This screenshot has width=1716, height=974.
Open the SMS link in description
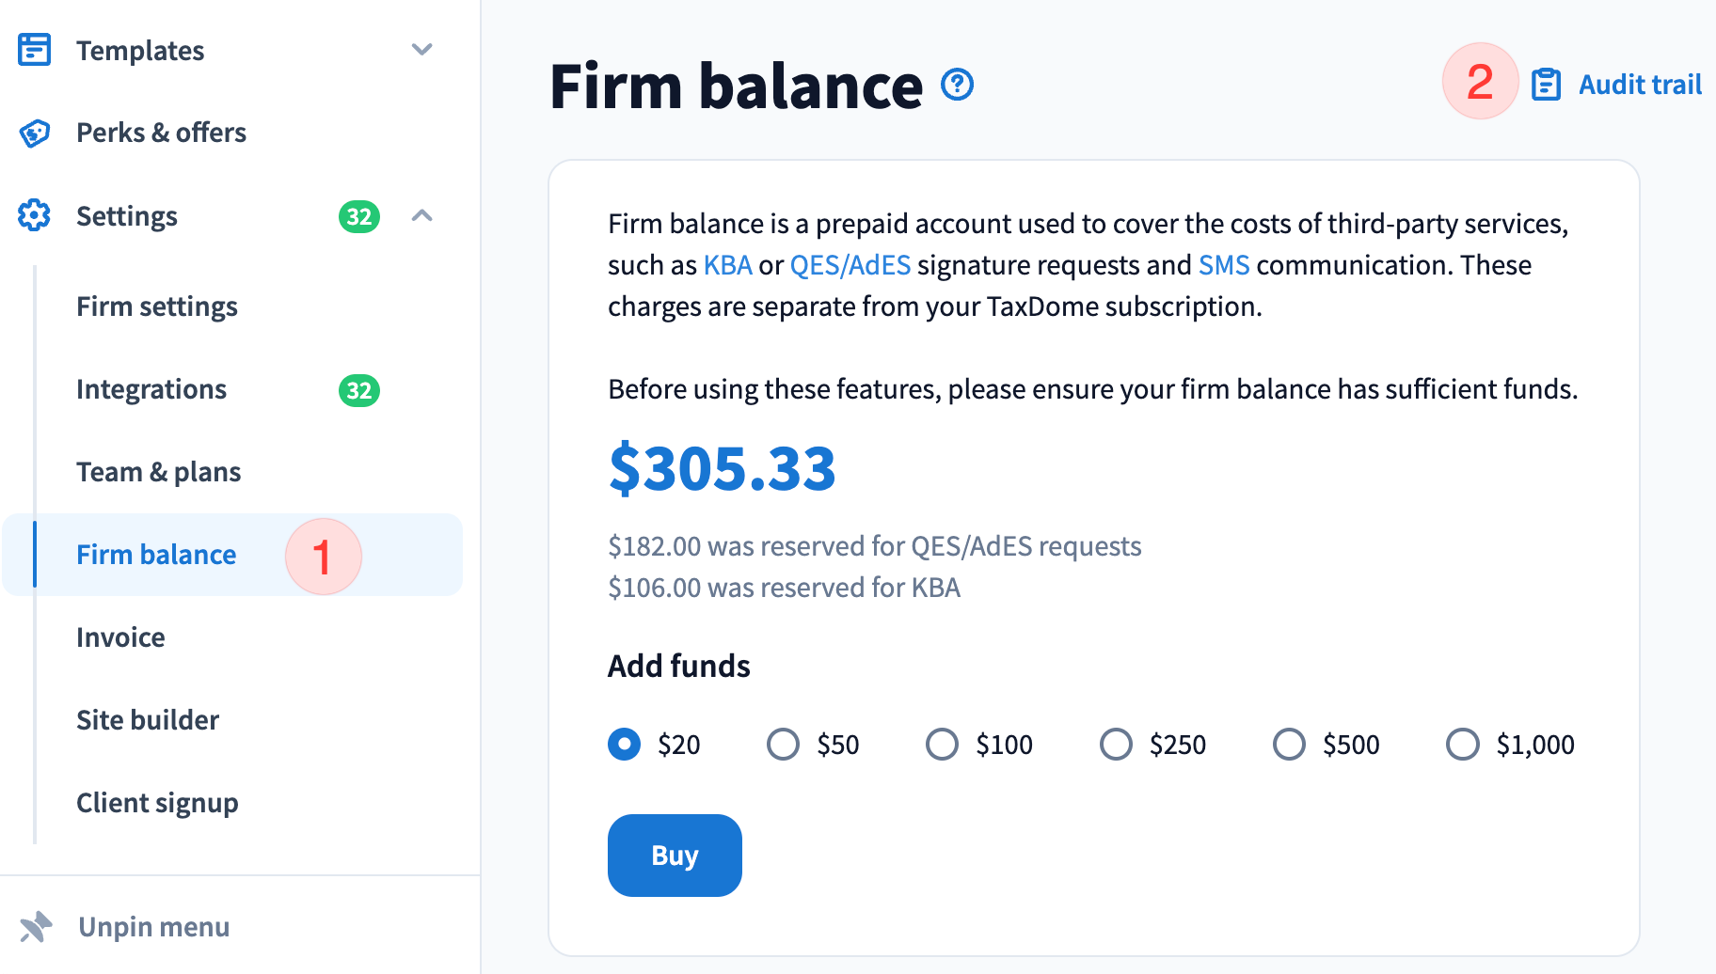(1223, 265)
